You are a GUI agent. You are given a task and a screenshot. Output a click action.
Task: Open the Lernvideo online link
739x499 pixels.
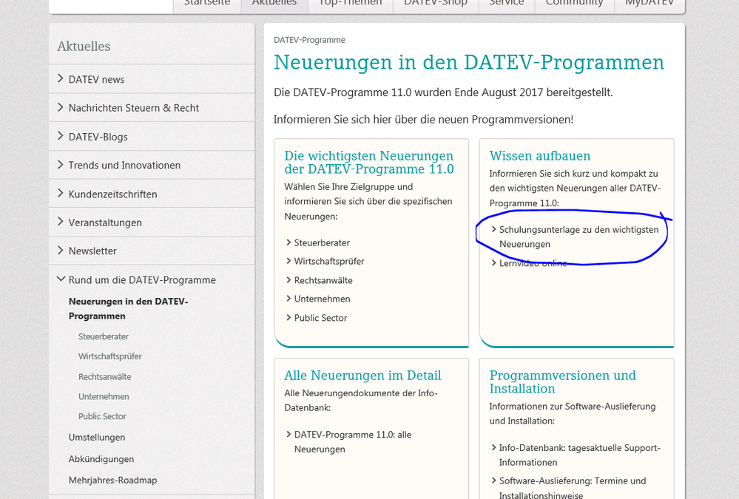pos(533,263)
